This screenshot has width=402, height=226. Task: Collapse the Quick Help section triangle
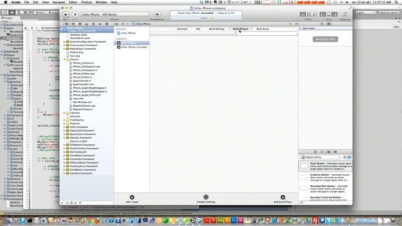[300, 28]
